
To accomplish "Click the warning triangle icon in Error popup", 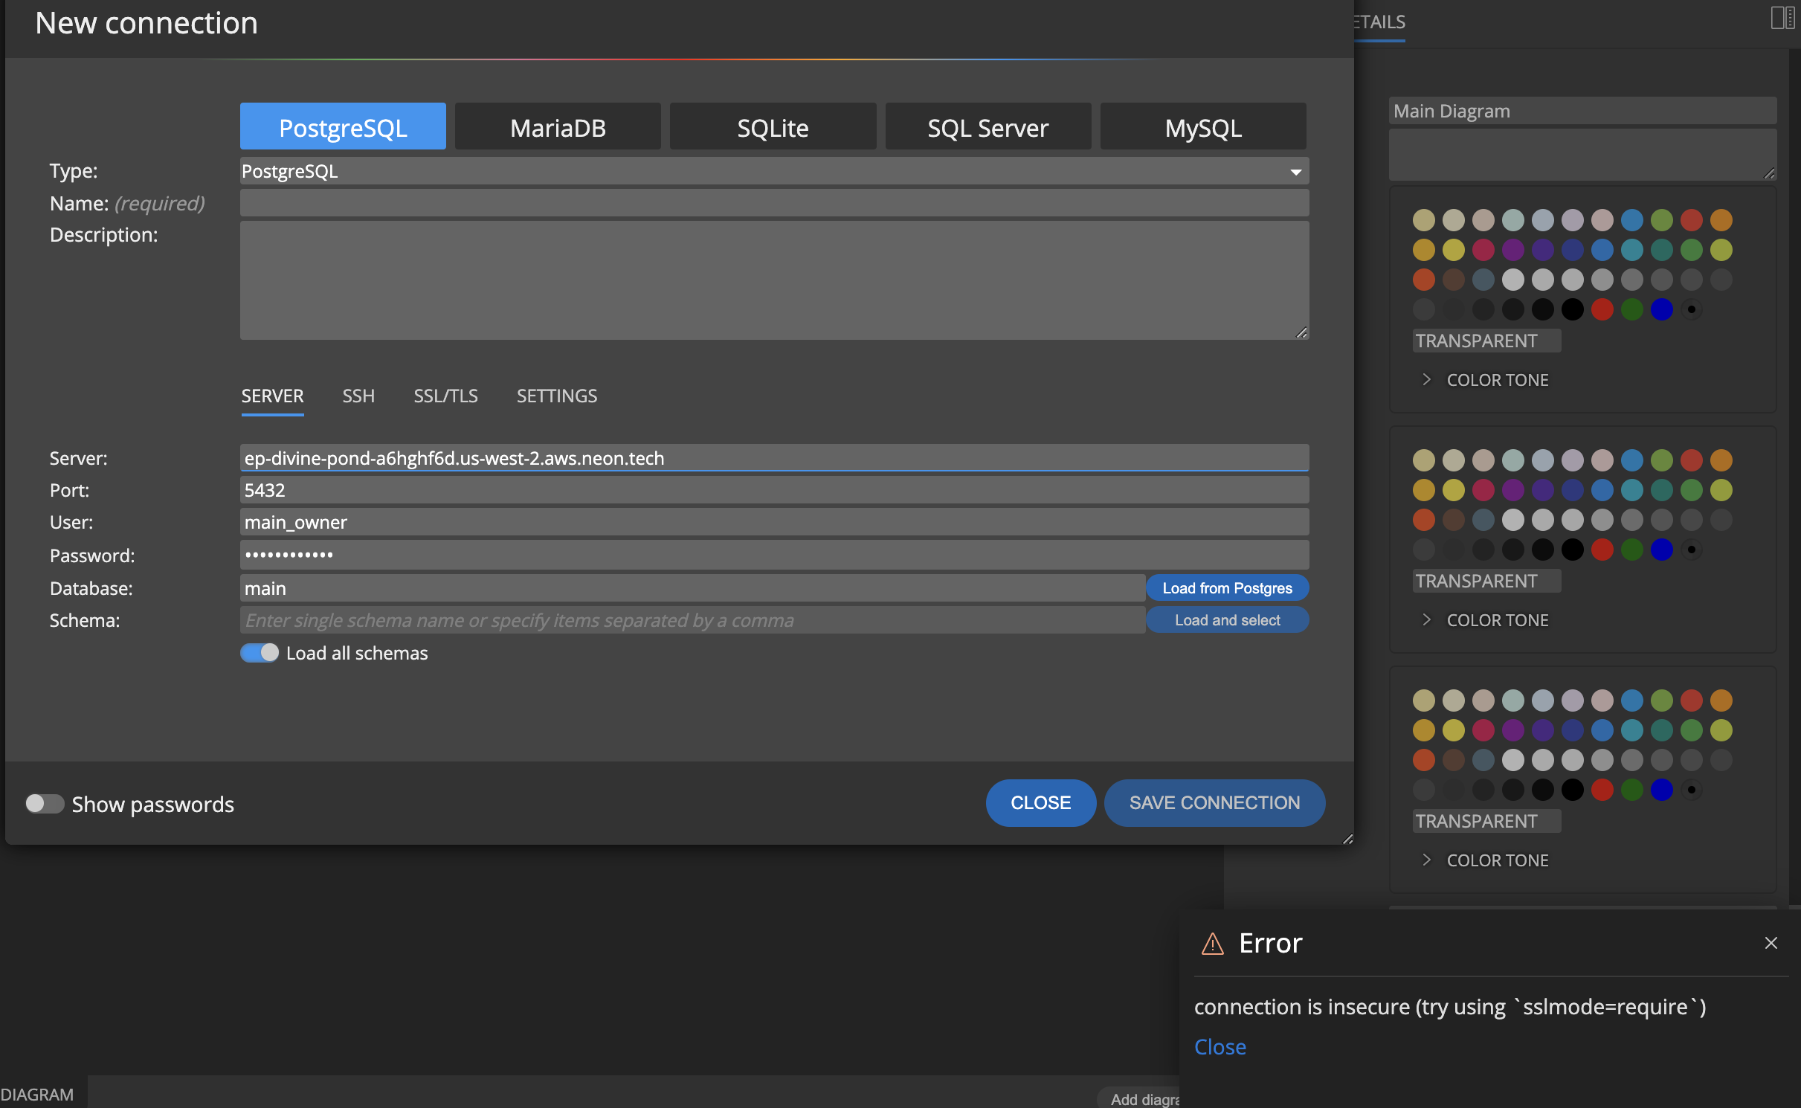I will 1213,943.
